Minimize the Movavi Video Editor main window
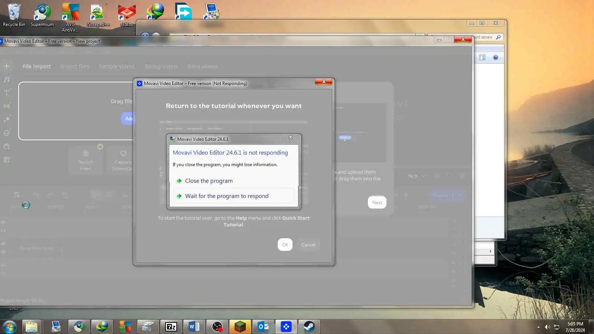The height and width of the screenshot is (334, 594). [x=439, y=39]
